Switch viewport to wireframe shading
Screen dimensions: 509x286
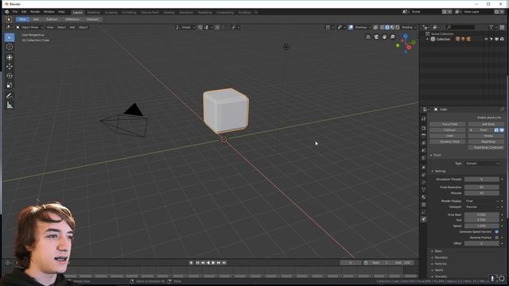(x=383, y=27)
